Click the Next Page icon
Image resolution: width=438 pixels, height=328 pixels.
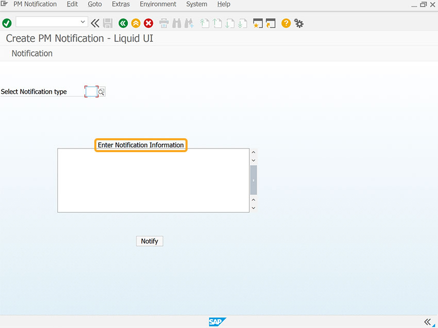[x=230, y=23]
